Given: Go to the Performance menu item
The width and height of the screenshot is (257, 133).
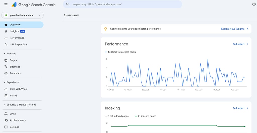Looking at the screenshot, I should pos(17,38).
